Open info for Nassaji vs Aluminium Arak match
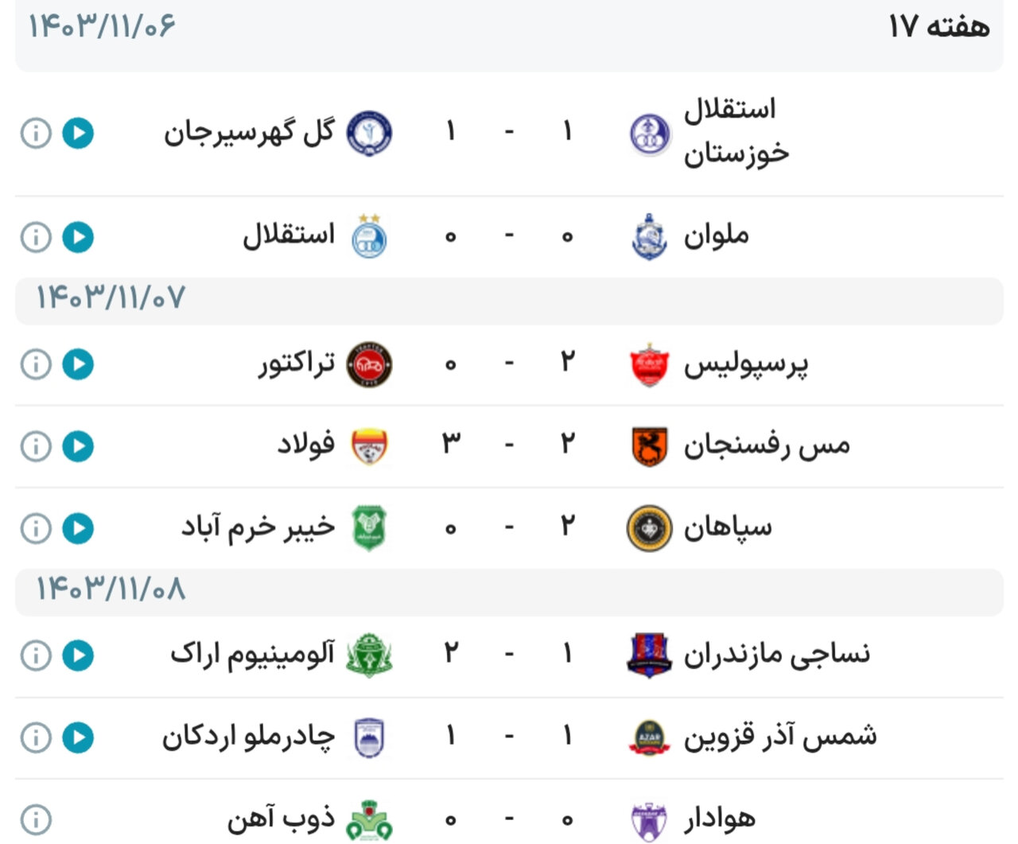This screenshot has width=1018, height=844. tap(35, 655)
